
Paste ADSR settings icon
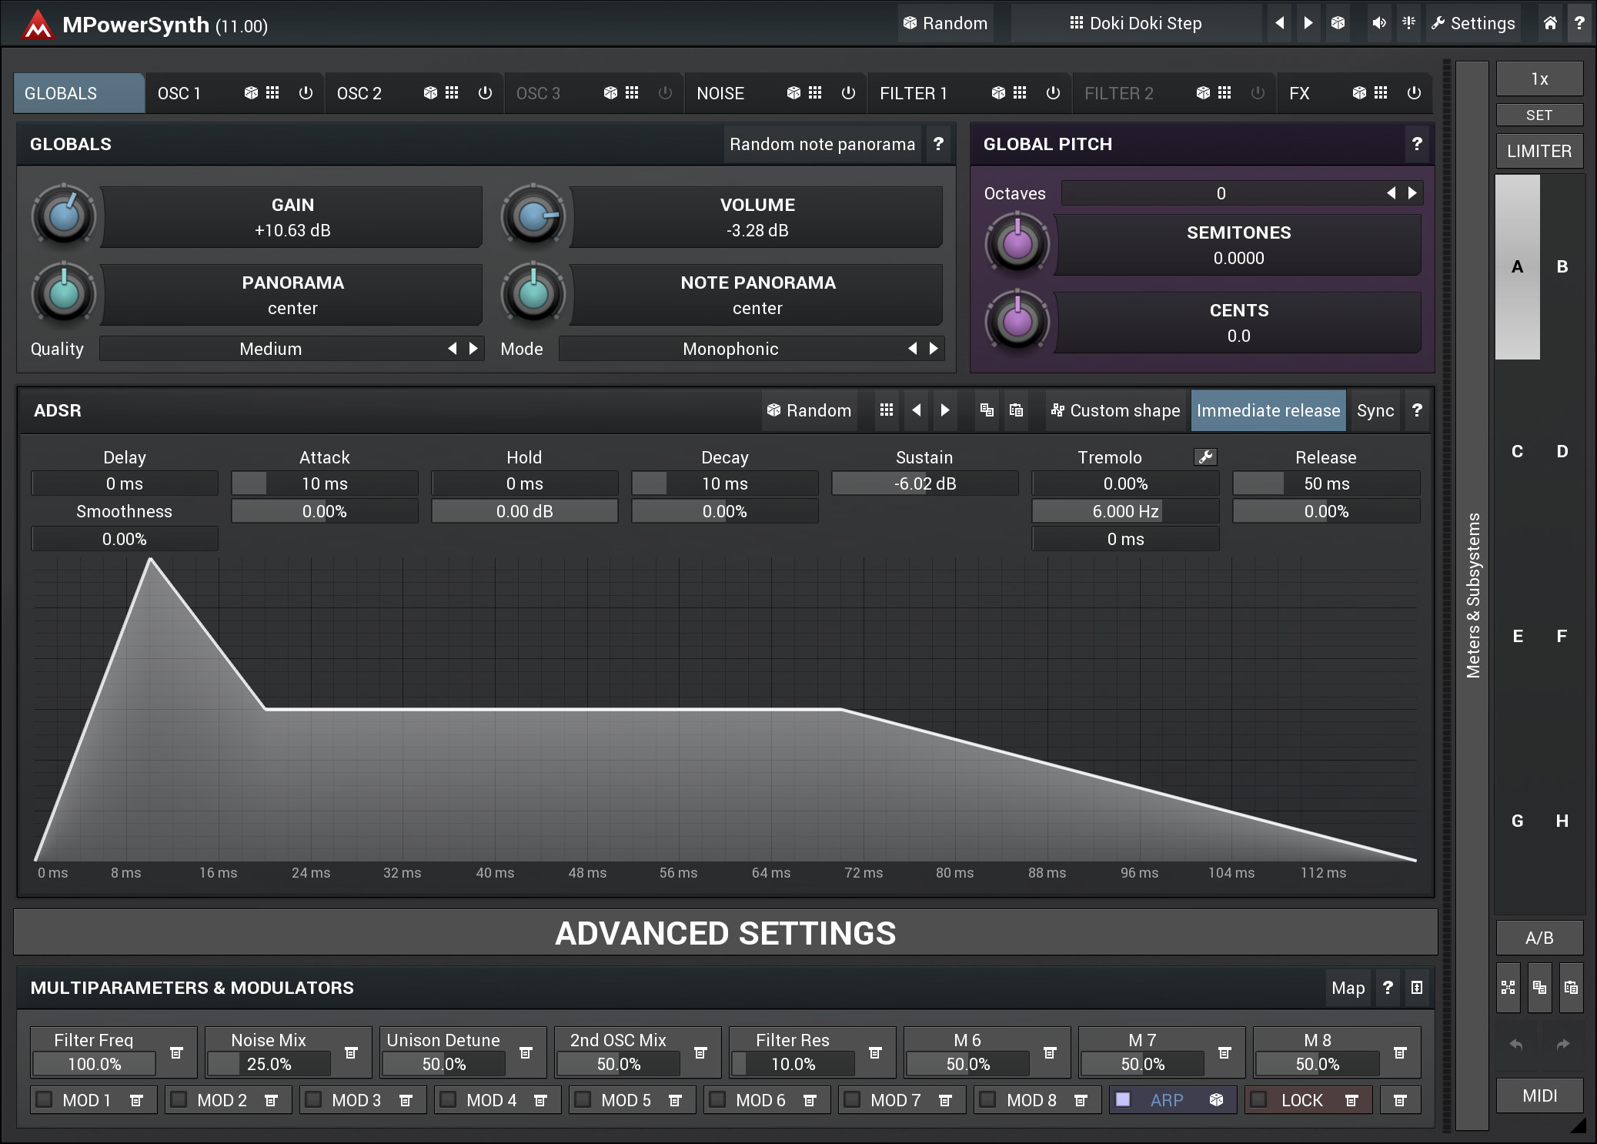point(1016,410)
